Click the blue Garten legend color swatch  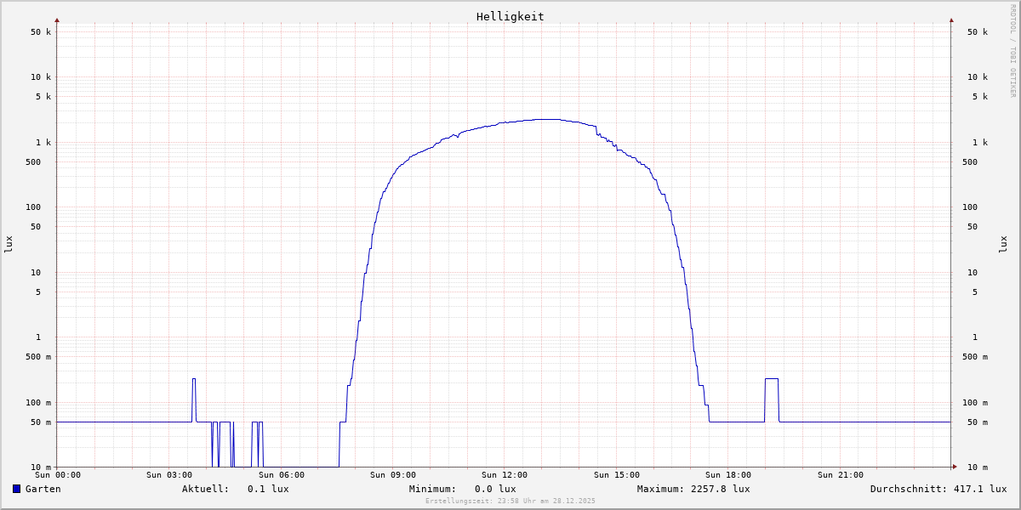(x=16, y=489)
